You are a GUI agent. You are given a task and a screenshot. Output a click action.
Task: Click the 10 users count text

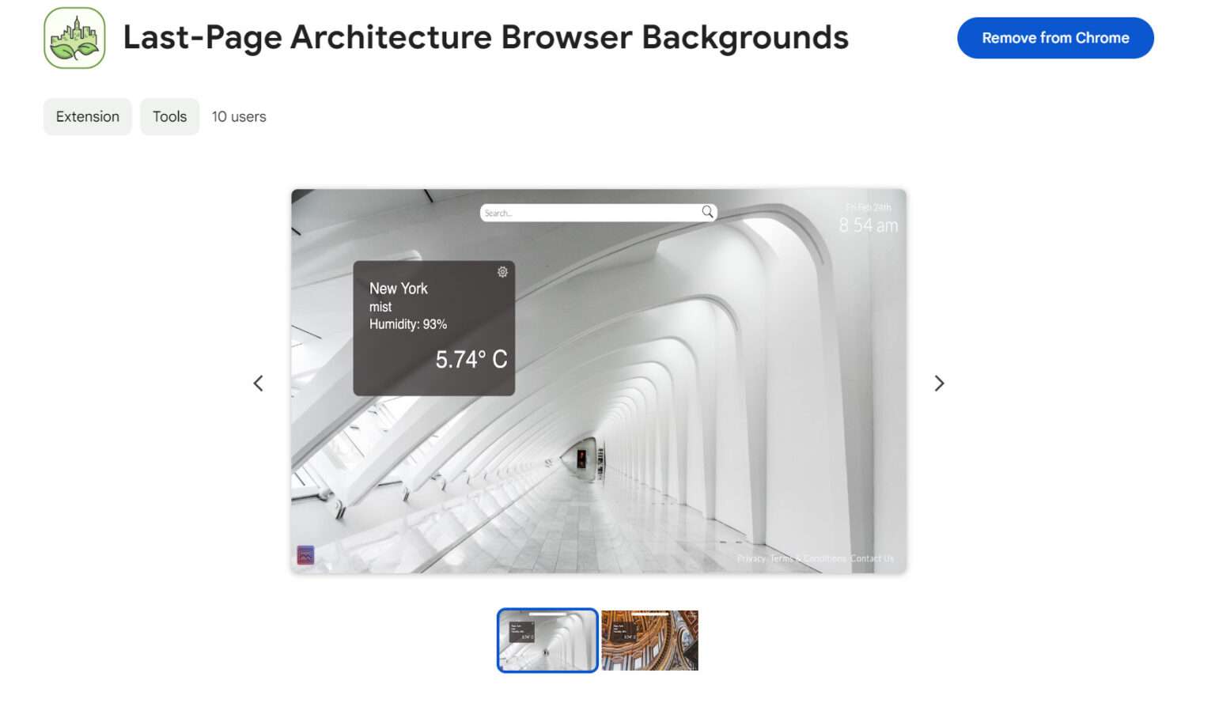(239, 116)
